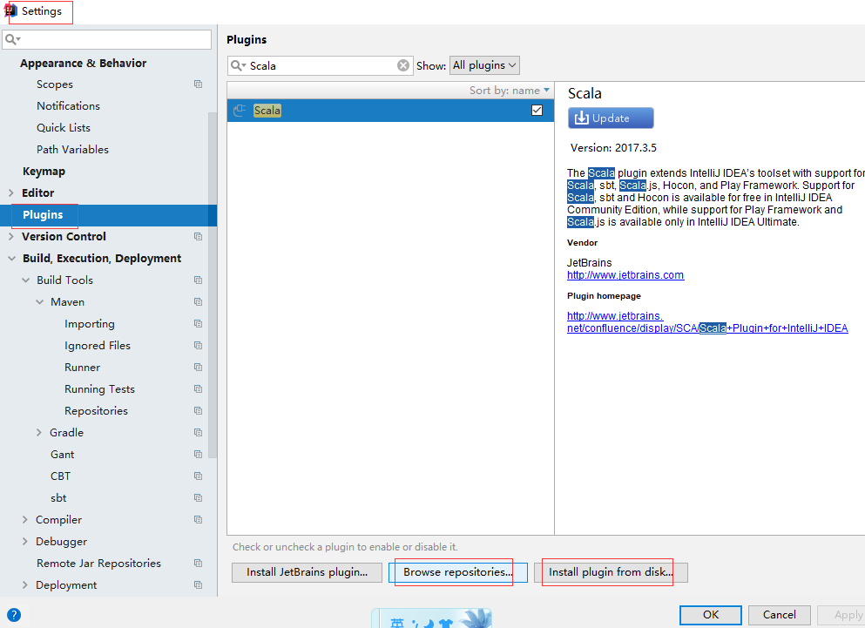Click the project-level icon next to Compiler
The image size is (865, 628).
(x=198, y=520)
